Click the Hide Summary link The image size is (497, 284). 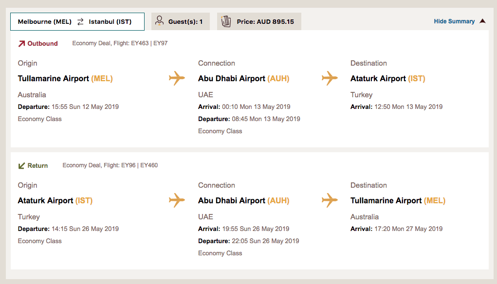[x=454, y=21]
